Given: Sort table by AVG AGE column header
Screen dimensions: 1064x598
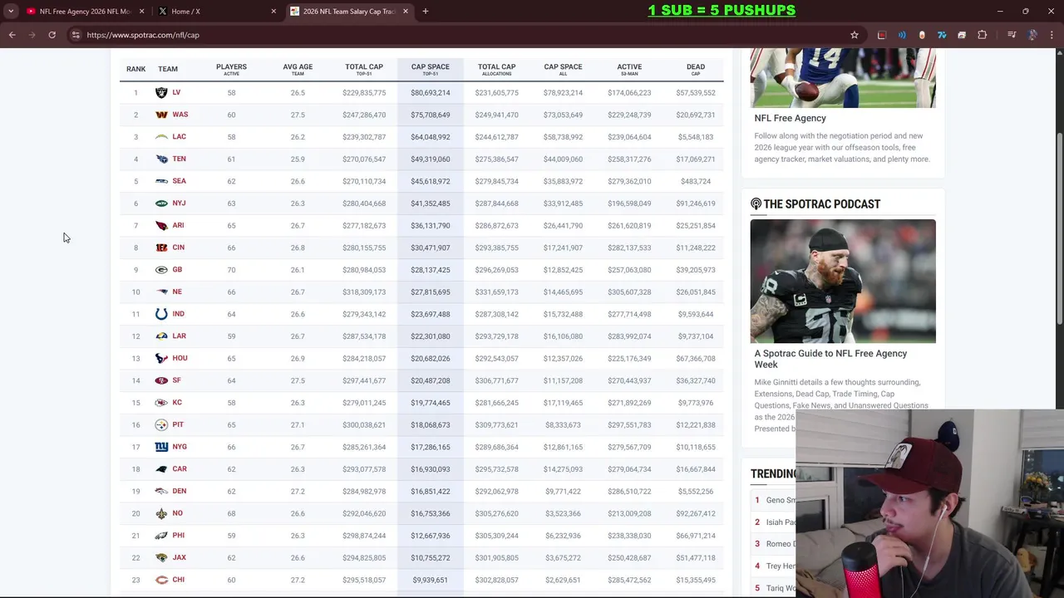Looking at the screenshot, I should [x=298, y=69].
